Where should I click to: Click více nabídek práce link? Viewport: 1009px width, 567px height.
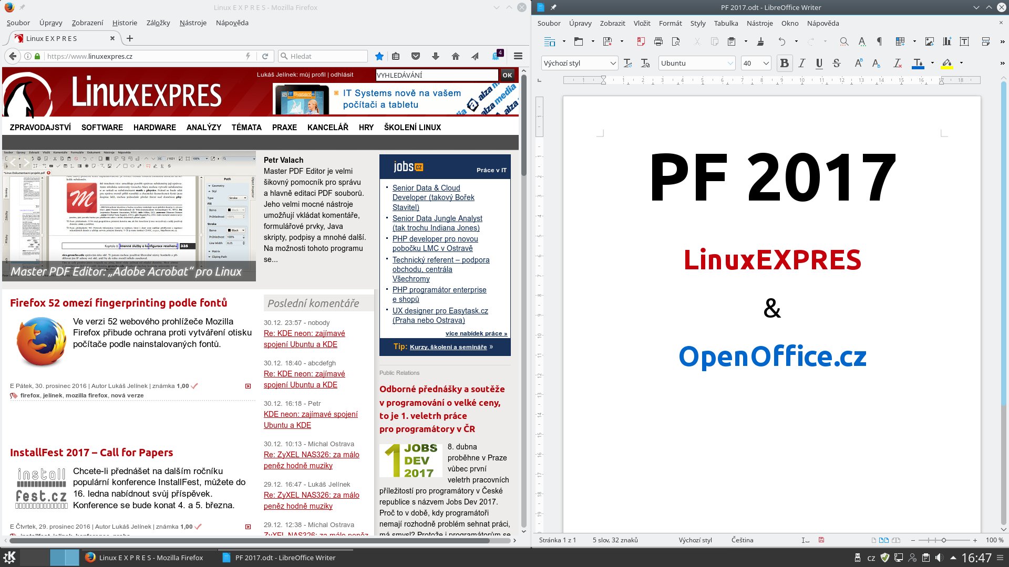(476, 333)
